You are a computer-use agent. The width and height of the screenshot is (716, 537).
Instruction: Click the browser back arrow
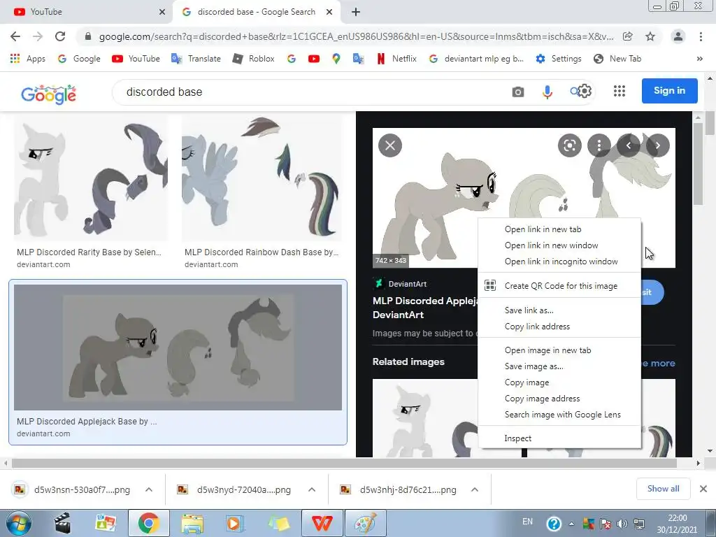[x=15, y=36]
